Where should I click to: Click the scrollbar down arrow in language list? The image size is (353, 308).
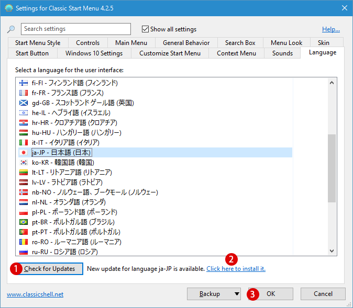[x=332, y=250]
